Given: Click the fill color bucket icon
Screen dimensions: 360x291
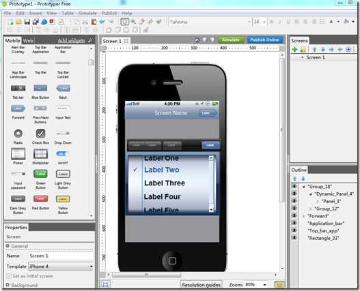Looking at the screenshot, I should click(346, 22).
